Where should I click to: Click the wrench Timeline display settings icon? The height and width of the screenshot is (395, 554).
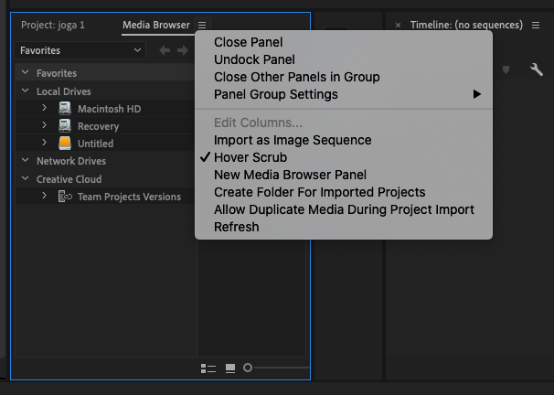point(537,69)
